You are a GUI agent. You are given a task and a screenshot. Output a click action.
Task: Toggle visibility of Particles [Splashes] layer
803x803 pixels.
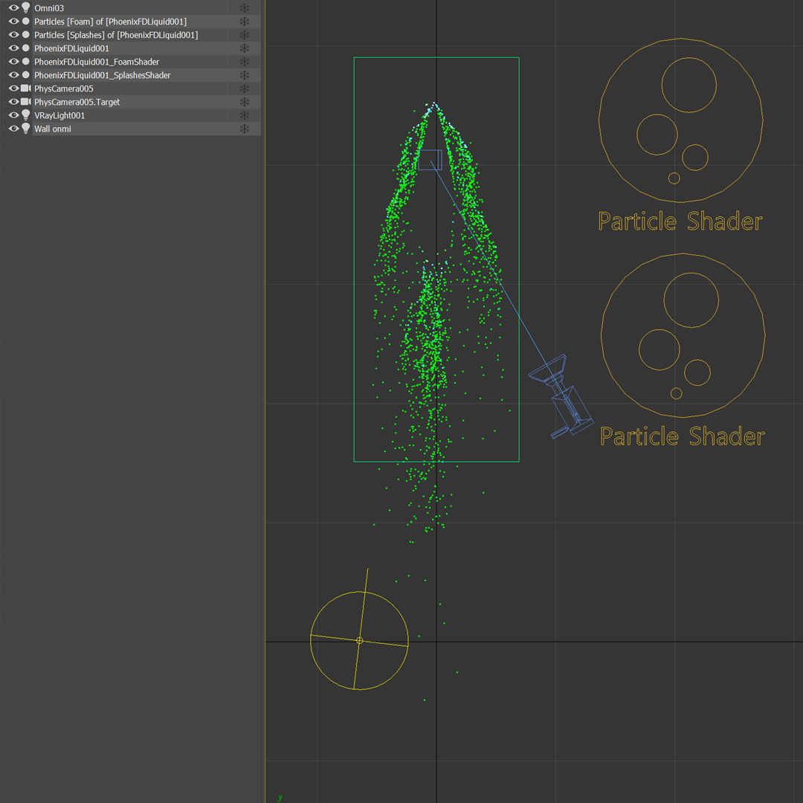[13, 34]
